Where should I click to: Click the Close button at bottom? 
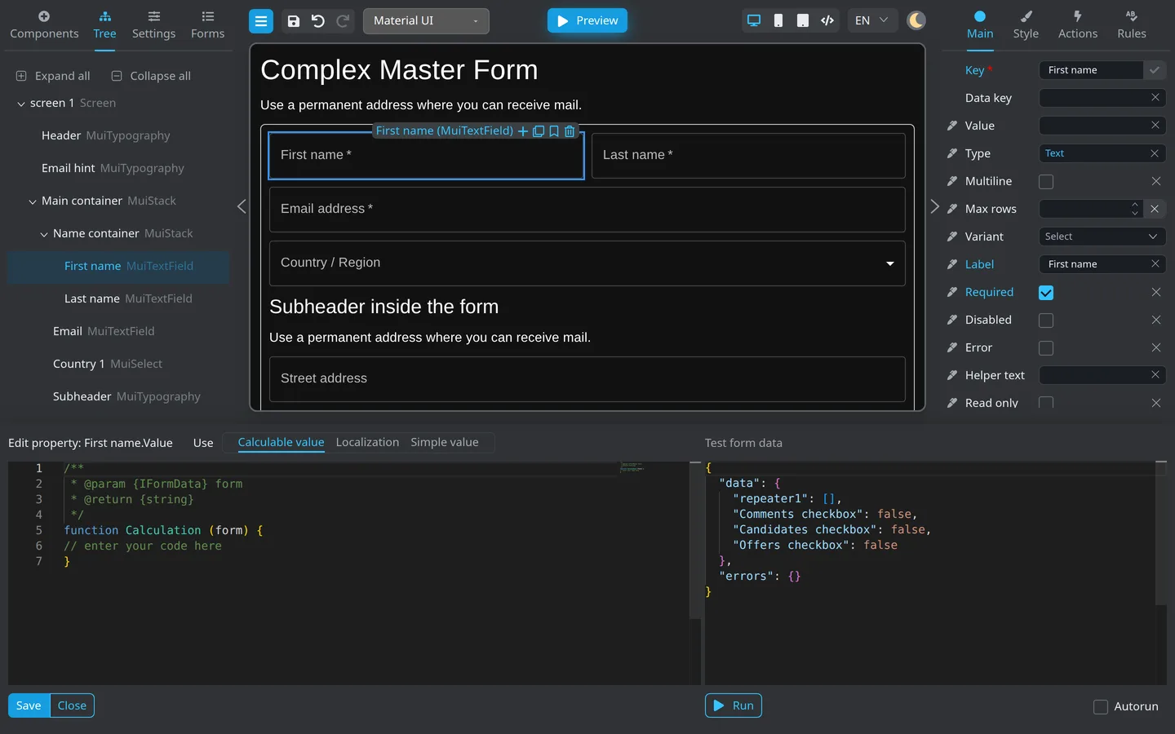[x=72, y=705]
